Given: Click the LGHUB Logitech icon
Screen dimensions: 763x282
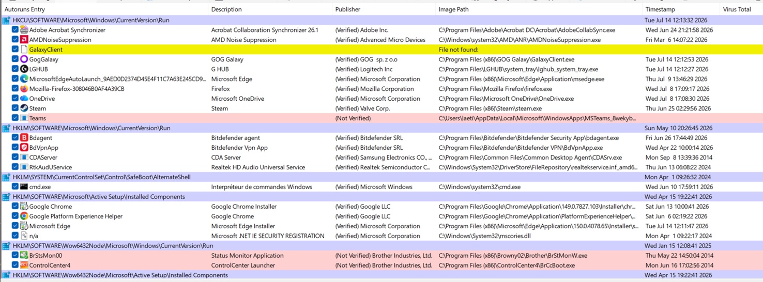Looking at the screenshot, I should (24, 69).
